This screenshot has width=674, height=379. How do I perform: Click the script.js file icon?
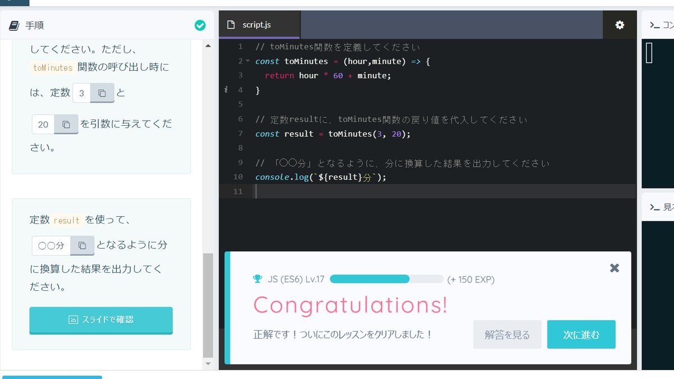click(x=230, y=25)
